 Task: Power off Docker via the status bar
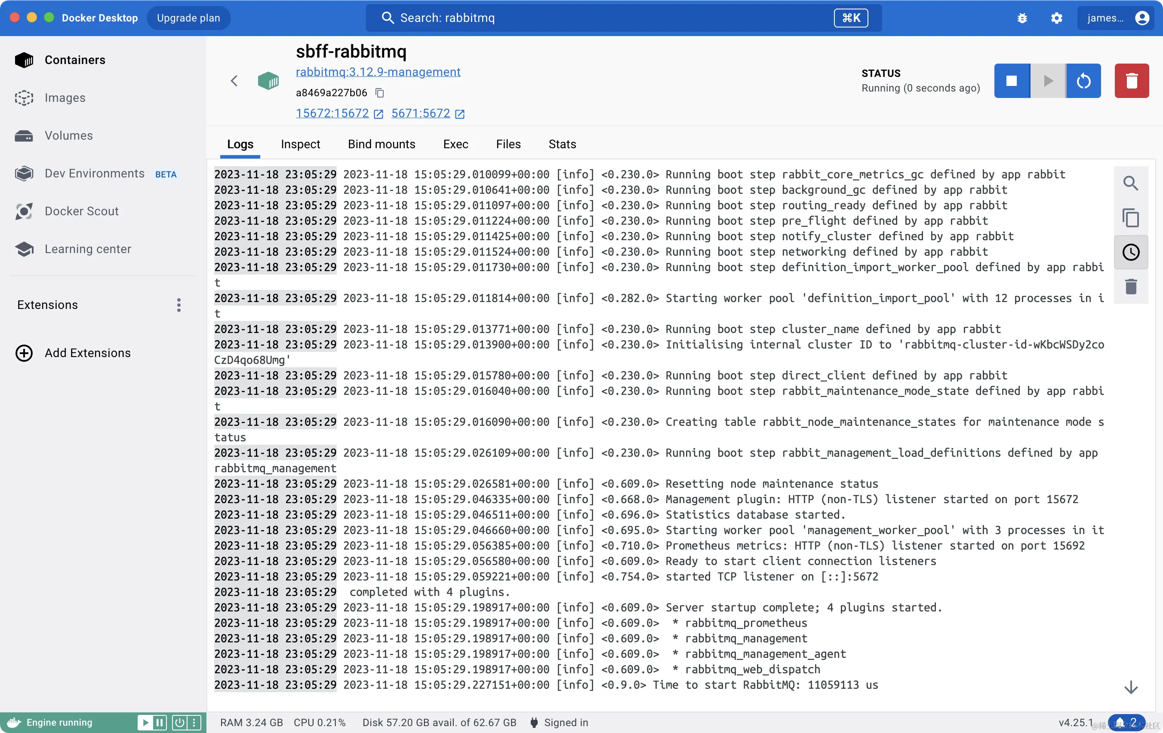pos(179,722)
